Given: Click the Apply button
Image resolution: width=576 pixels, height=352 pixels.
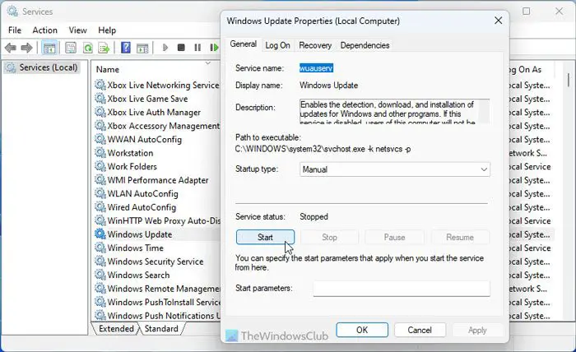Looking at the screenshot, I should (477, 330).
